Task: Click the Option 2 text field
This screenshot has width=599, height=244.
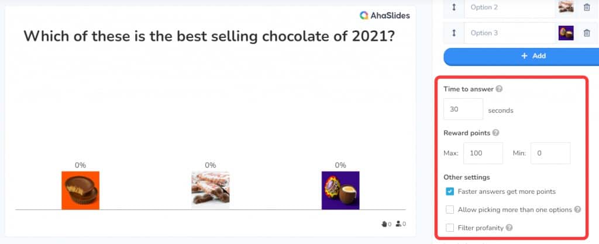Action: (x=509, y=7)
